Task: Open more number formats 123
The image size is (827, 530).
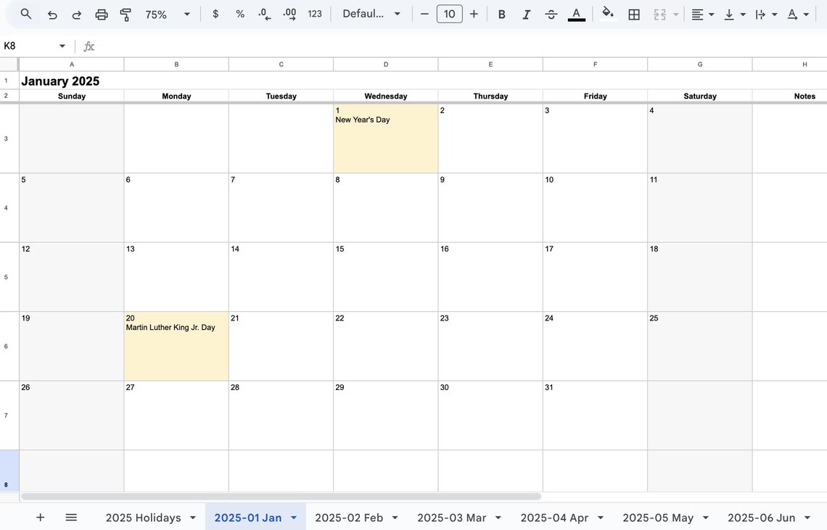Action: pyautogui.click(x=315, y=15)
